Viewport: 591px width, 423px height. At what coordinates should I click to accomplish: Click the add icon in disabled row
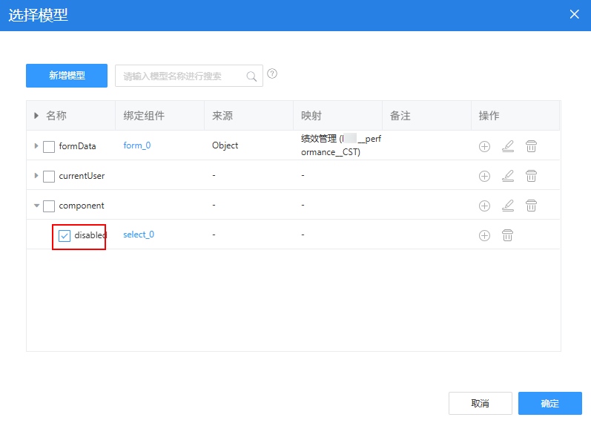484,235
